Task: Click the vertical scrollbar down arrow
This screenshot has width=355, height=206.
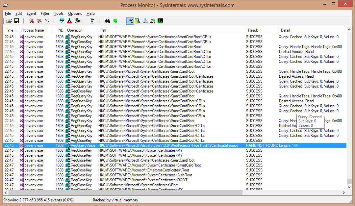Action: [349, 187]
